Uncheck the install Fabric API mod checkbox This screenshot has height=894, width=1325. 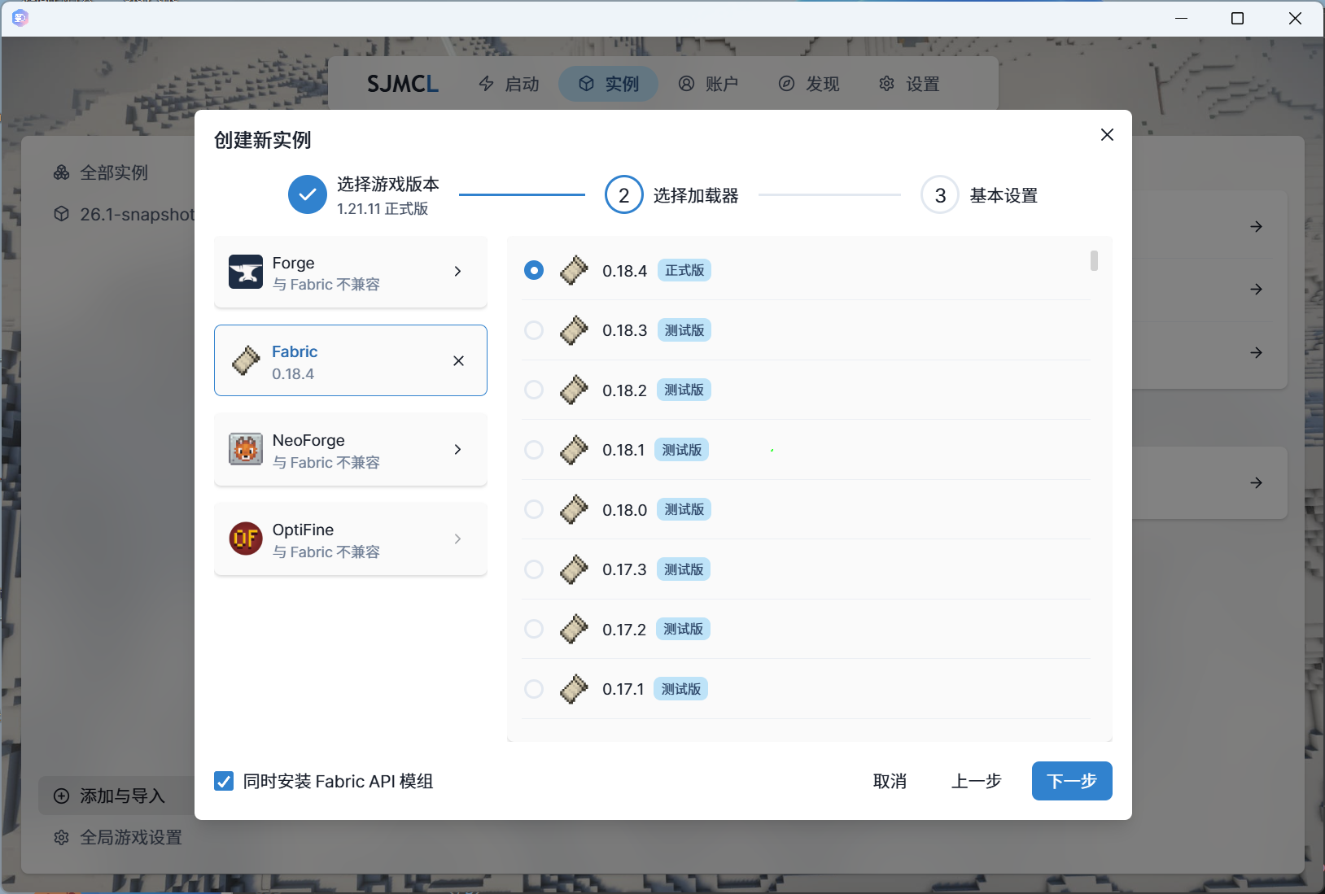[x=224, y=781]
